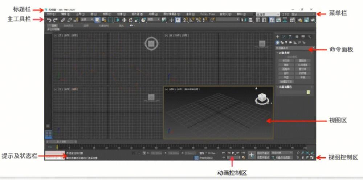Click Select and Manipulate cross icon

(172, 20)
